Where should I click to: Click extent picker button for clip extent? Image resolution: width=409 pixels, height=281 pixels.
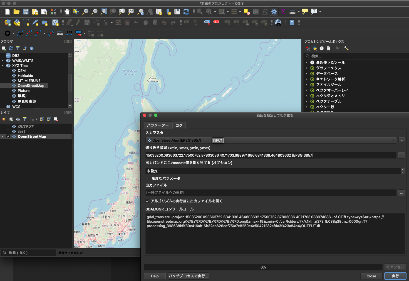(401, 155)
